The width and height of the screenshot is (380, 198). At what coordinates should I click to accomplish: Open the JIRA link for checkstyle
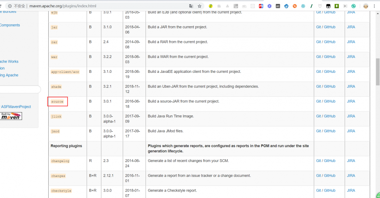coord(351,190)
